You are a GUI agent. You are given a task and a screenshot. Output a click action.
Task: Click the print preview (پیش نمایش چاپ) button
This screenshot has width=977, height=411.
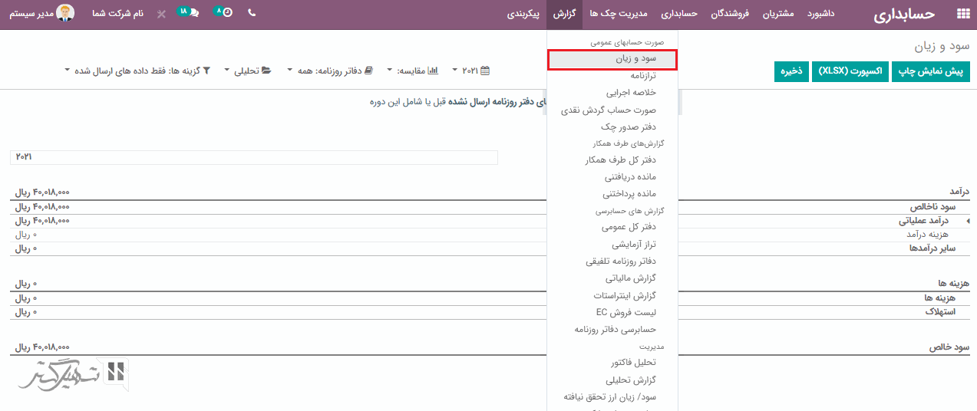point(930,71)
